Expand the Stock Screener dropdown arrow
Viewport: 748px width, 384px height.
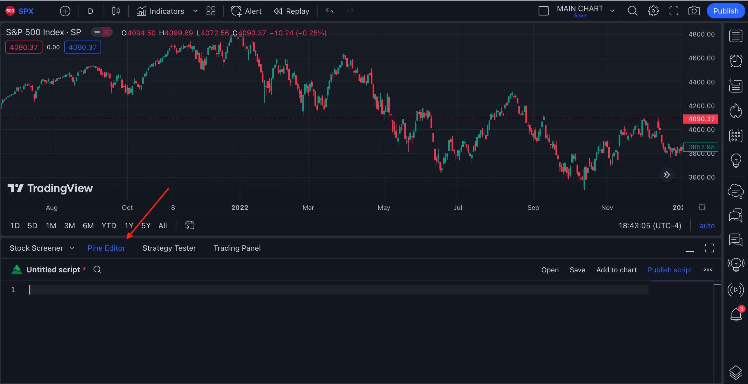coord(72,248)
